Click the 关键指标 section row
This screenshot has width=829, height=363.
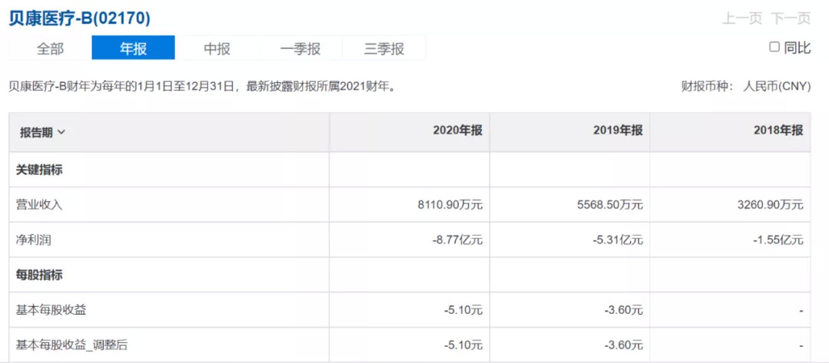point(39,170)
